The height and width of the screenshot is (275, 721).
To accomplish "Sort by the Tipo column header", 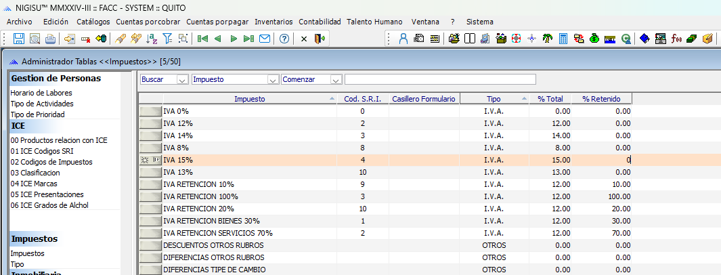I will pyautogui.click(x=494, y=99).
